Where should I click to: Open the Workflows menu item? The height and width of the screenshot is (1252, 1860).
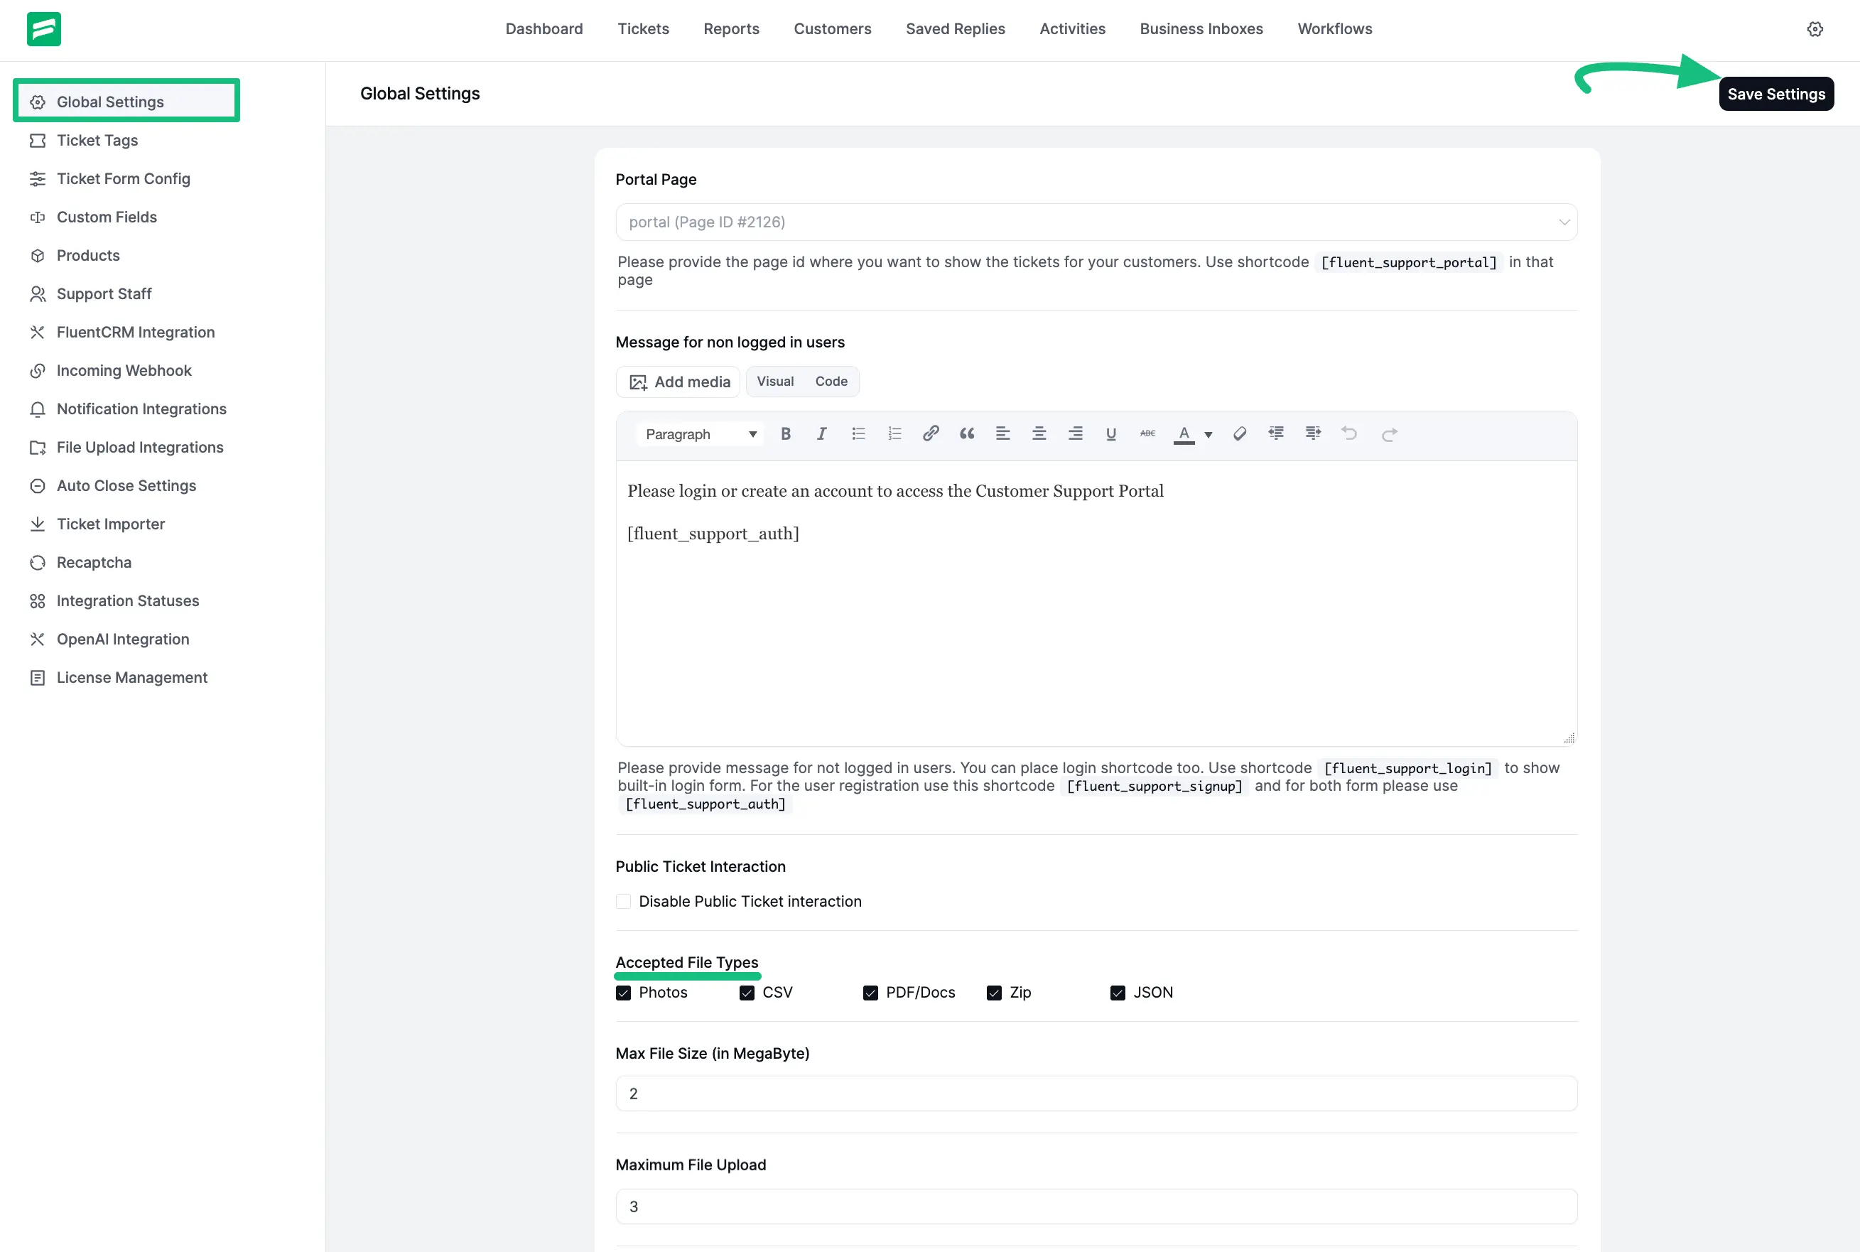point(1335,28)
